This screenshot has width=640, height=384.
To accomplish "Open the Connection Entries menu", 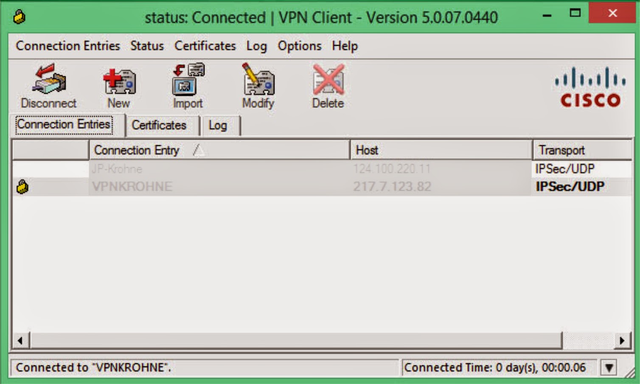I will click(x=68, y=46).
